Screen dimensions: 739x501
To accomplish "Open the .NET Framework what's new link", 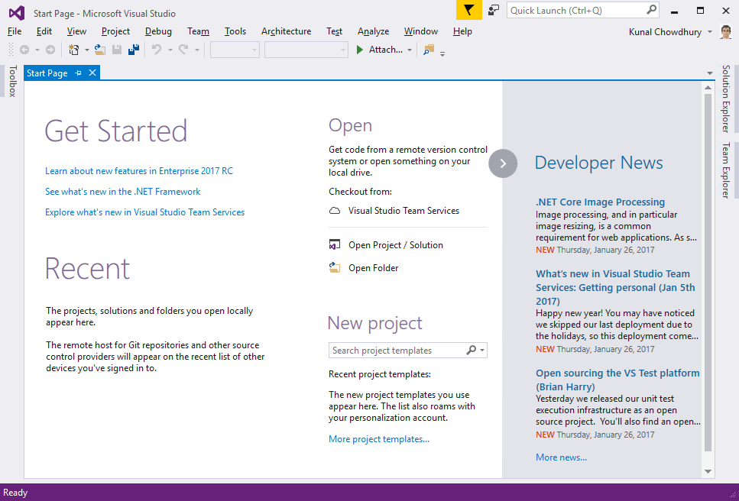I will point(122,192).
